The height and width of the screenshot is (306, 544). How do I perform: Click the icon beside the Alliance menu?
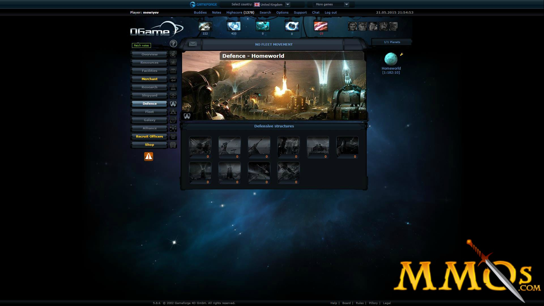[x=173, y=128]
